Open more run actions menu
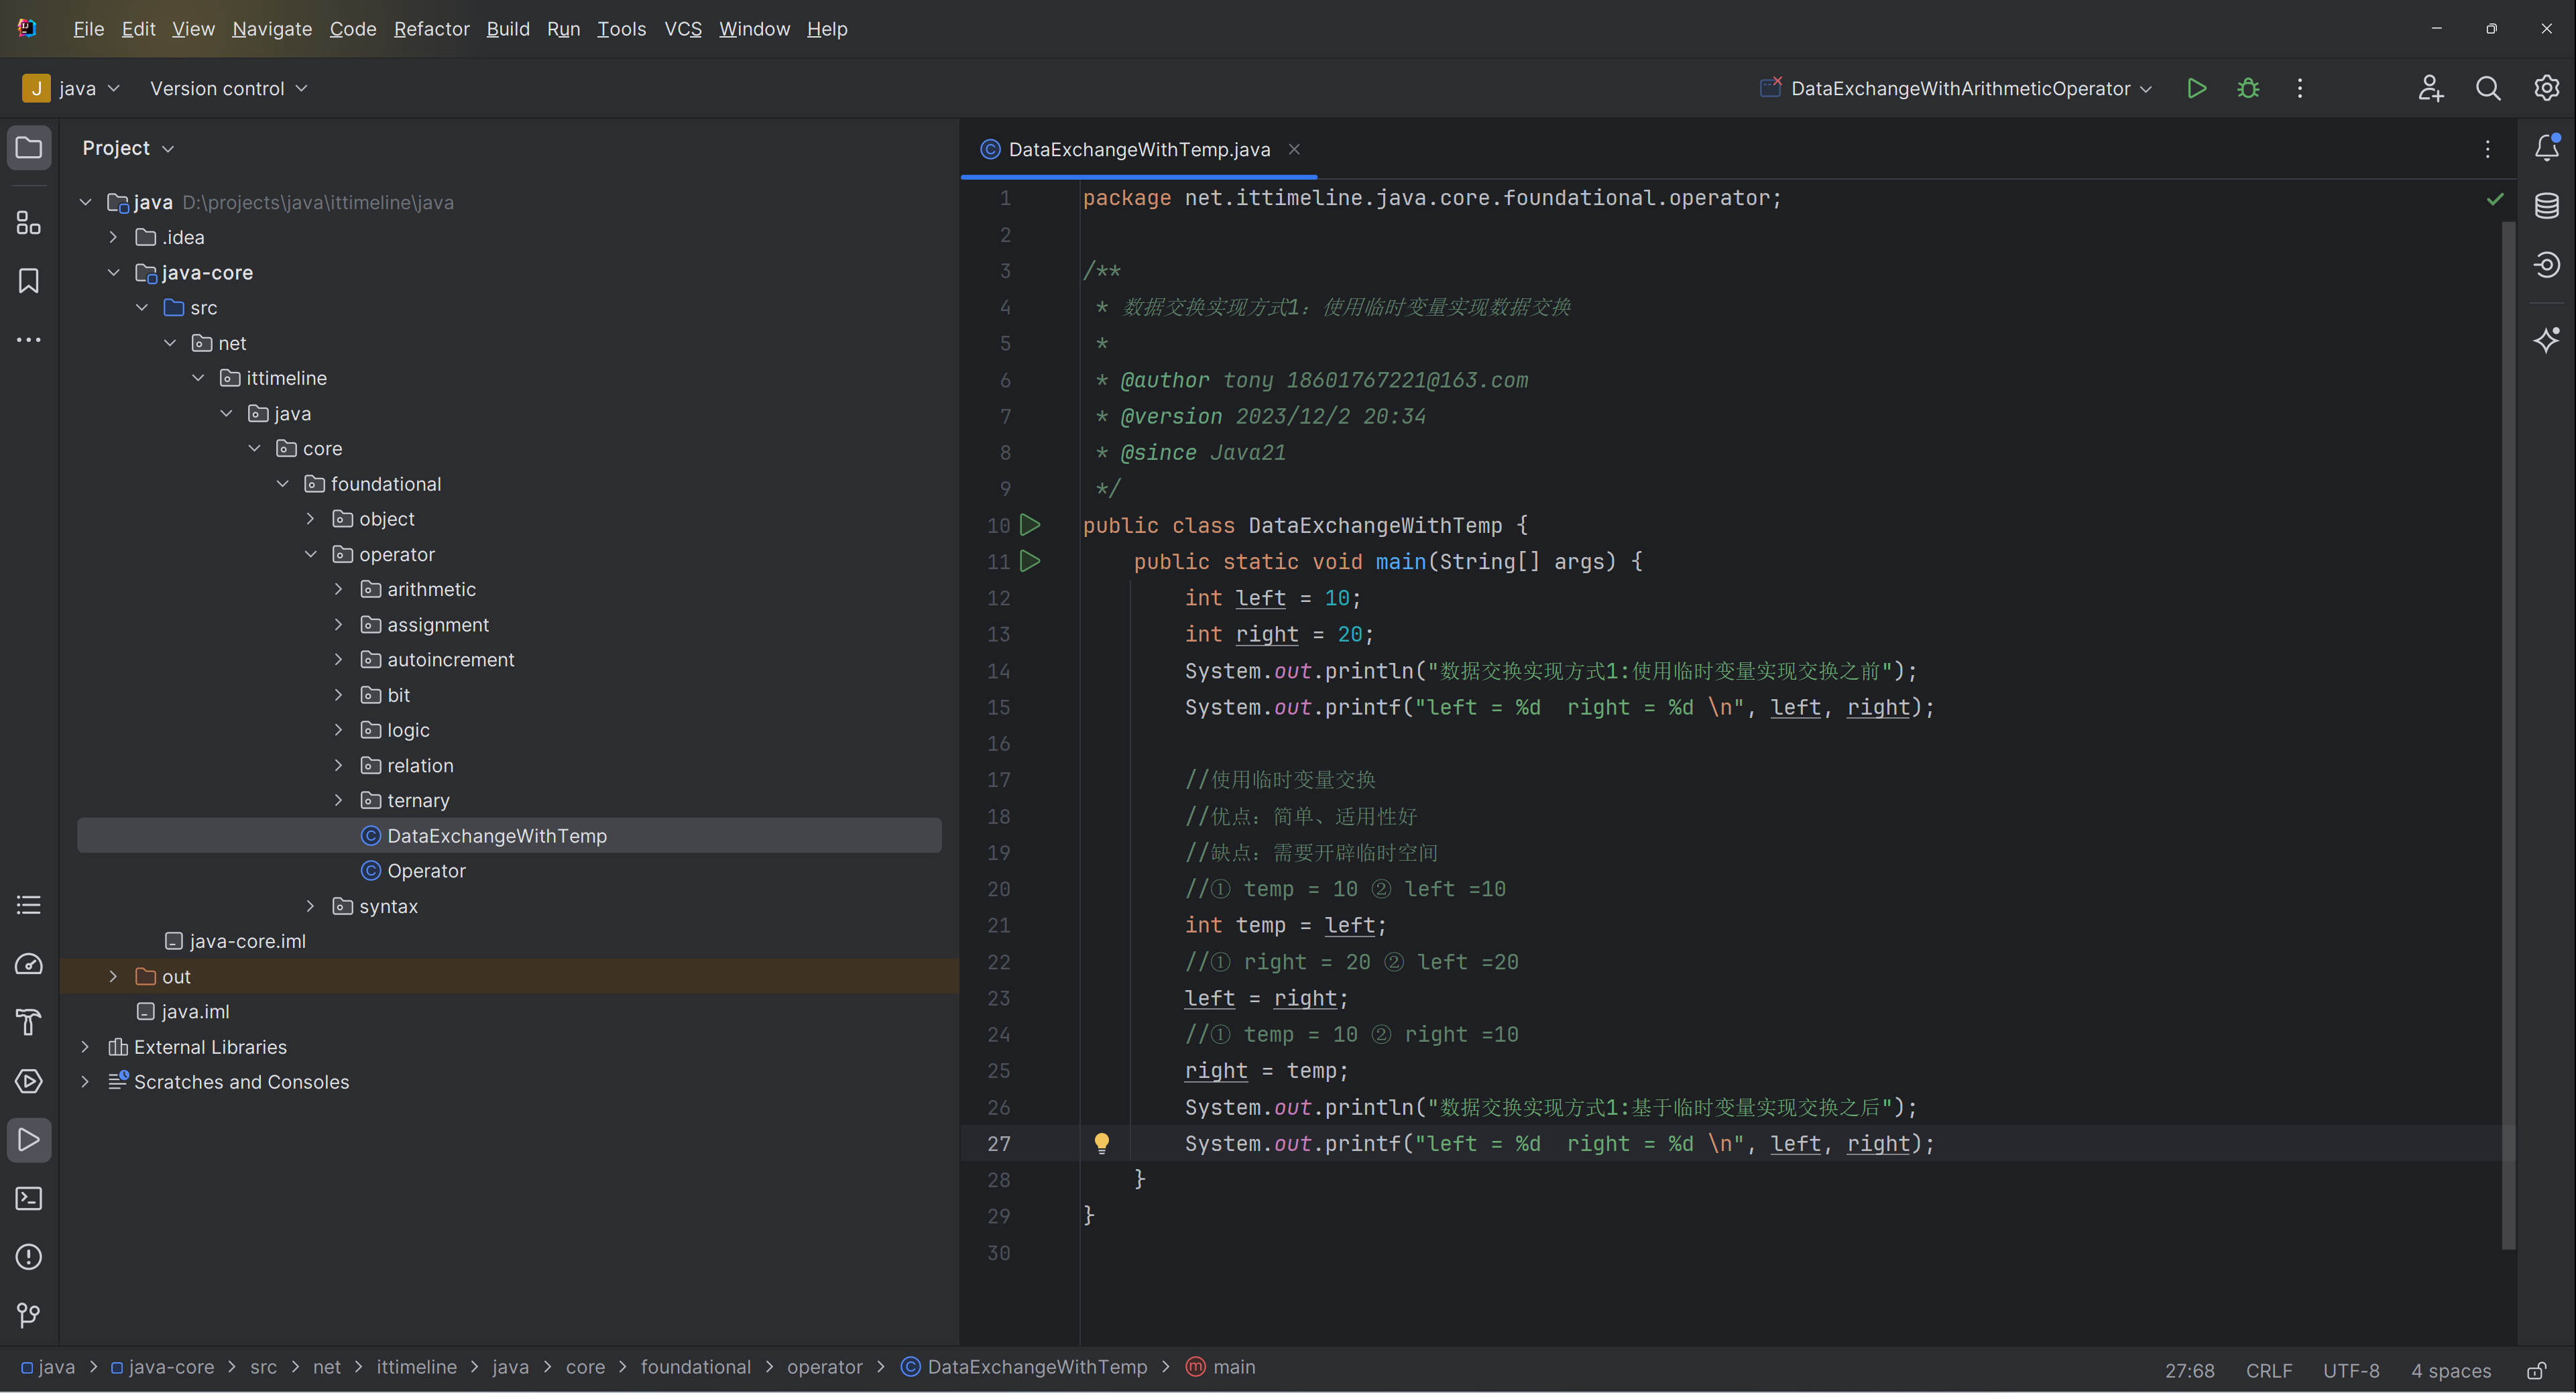2576x1393 pixels. coord(2300,88)
